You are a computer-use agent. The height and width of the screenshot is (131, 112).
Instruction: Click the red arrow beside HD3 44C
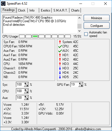(x=60, y=64)
